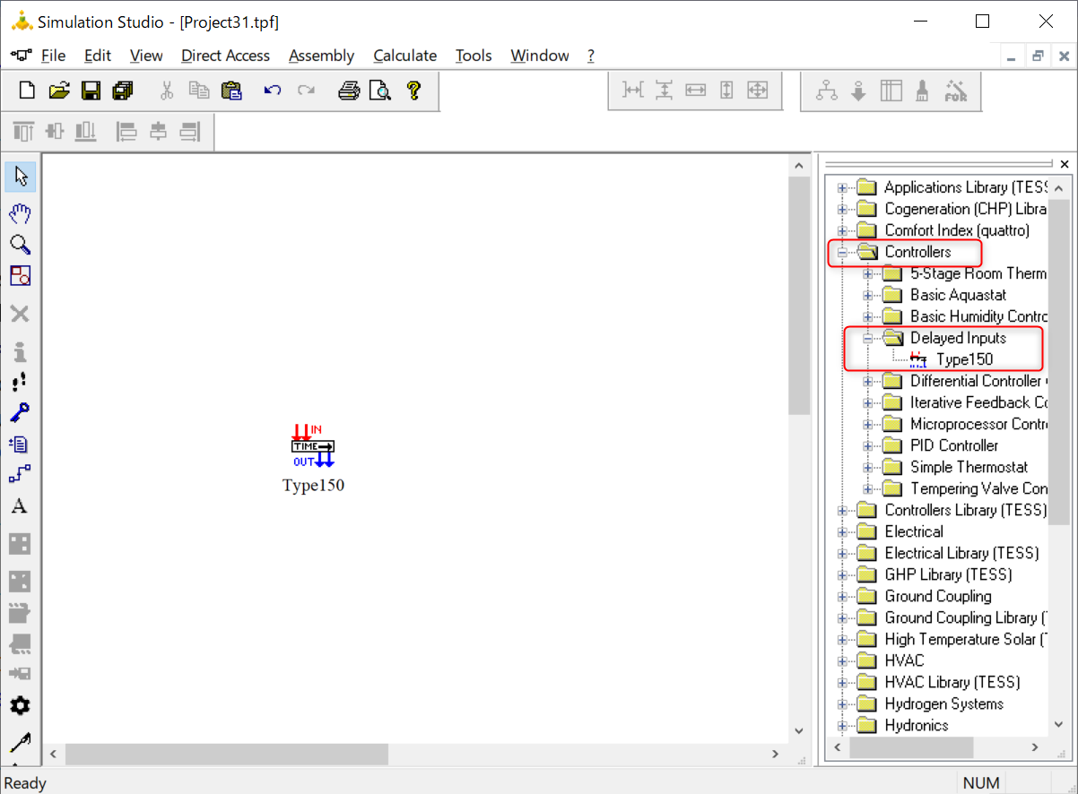Open Print Preview from the toolbar
The width and height of the screenshot is (1078, 794).
coord(380,91)
